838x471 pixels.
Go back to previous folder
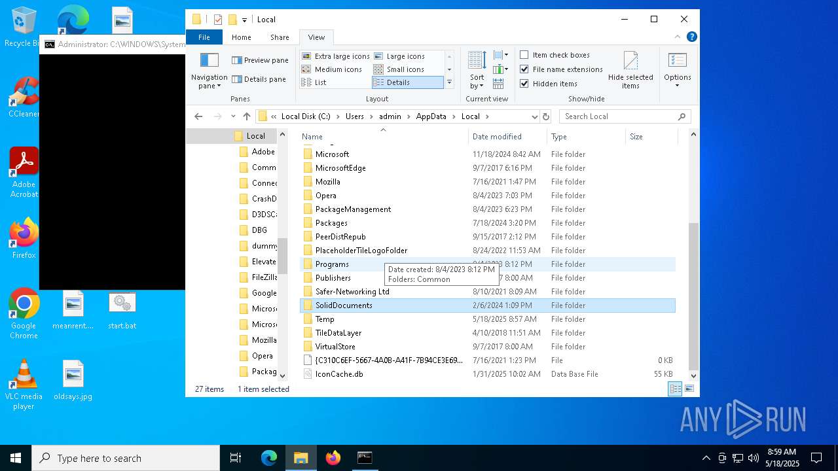click(x=198, y=116)
